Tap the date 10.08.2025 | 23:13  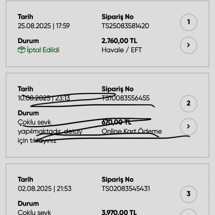(44, 98)
